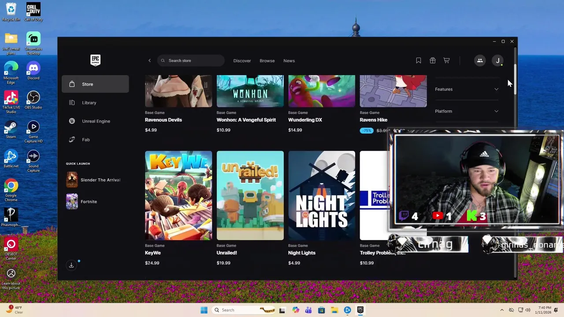Select the Phasmophobia desktop shortcut
Viewport: 564px width, 317px height.
(11, 217)
